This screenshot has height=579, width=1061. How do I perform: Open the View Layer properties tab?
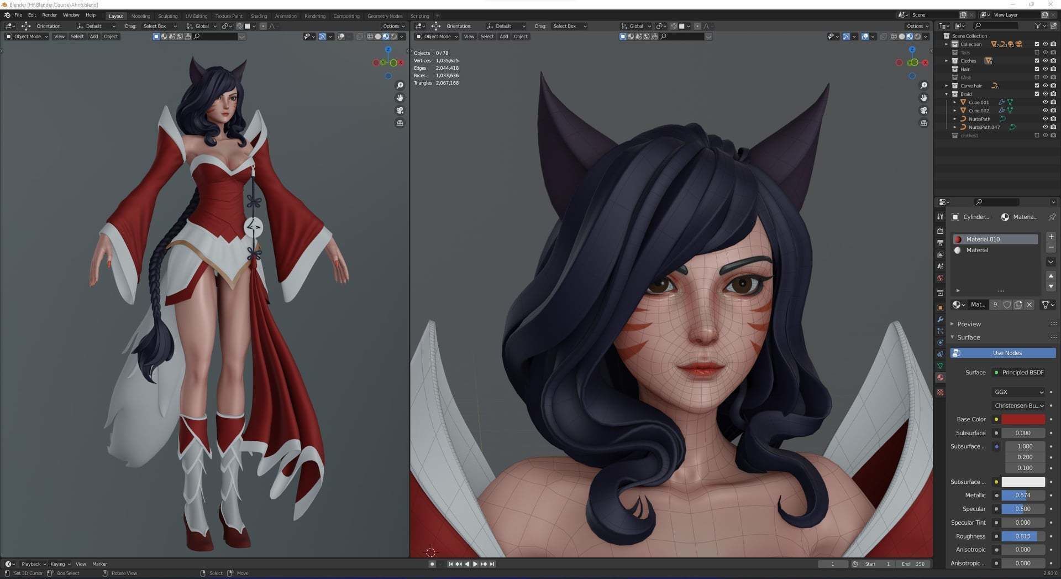[940, 254]
